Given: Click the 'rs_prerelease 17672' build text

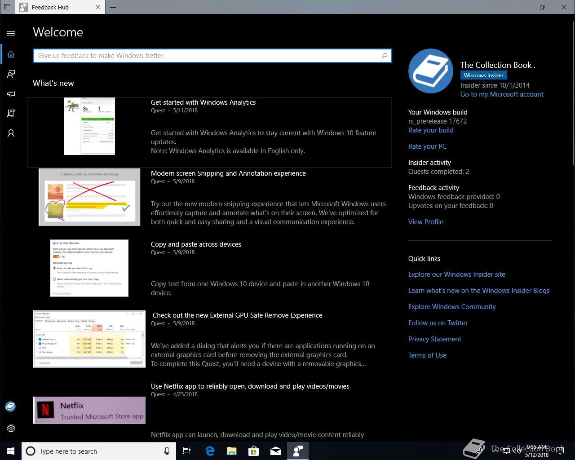Looking at the screenshot, I should pos(438,121).
